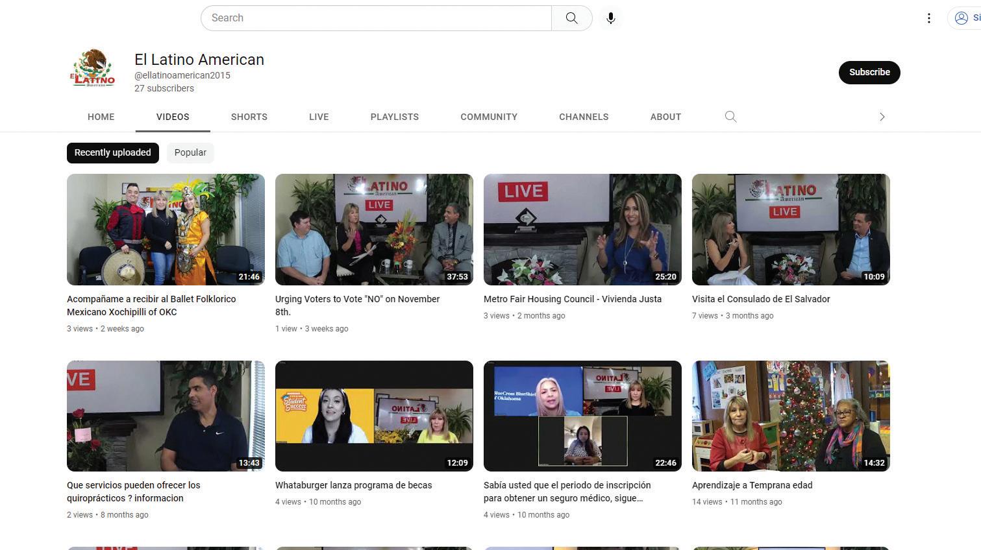This screenshot has width=981, height=550.
Task: Search within the channel using magnifier icon
Action: pos(730,117)
